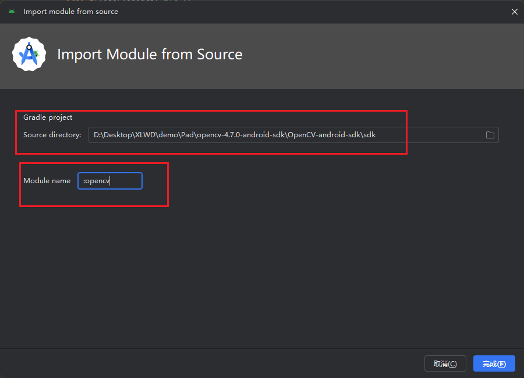Click the folder browse icon for Source directory

[490, 135]
